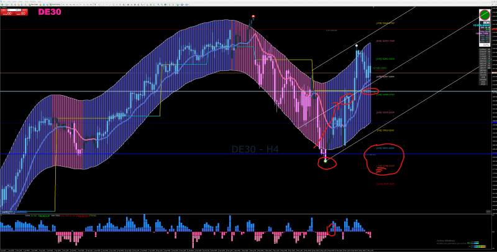Image resolution: width=497 pixels, height=252 pixels.
Task: Switch chart to M30 timeframe
Action: [74, 4]
